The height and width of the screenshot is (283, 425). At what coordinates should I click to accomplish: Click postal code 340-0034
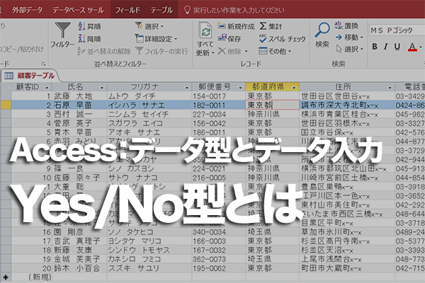click(218, 232)
